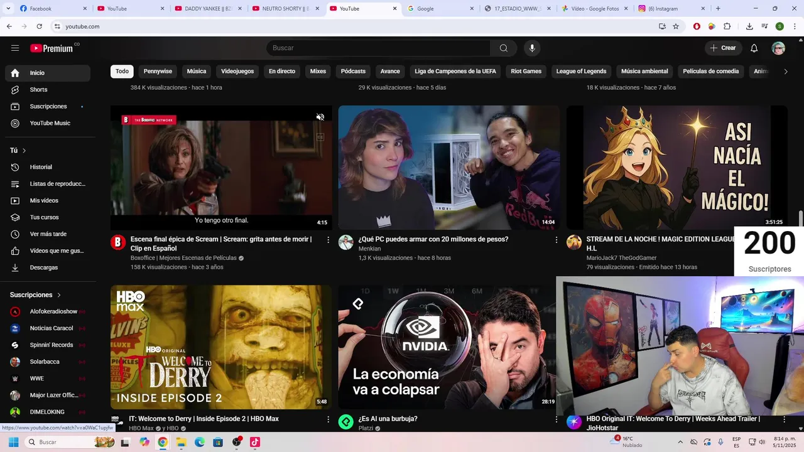This screenshot has height=452, width=804.
Task: Open Chrome downloads from the toolbar
Action: (749, 26)
